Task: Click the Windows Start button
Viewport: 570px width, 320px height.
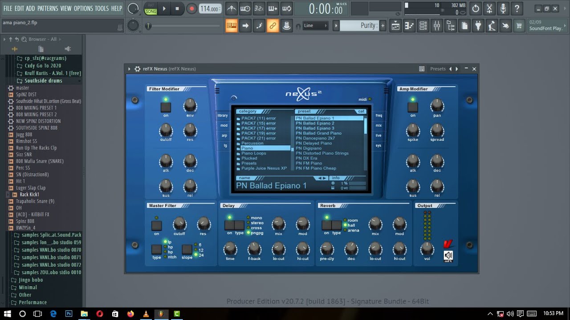Action: pos(8,314)
